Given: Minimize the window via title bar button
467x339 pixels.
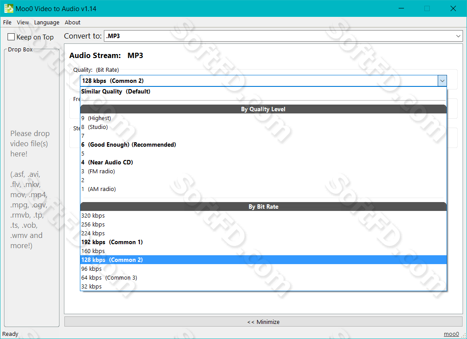Looking at the screenshot, I should [x=401, y=8].
